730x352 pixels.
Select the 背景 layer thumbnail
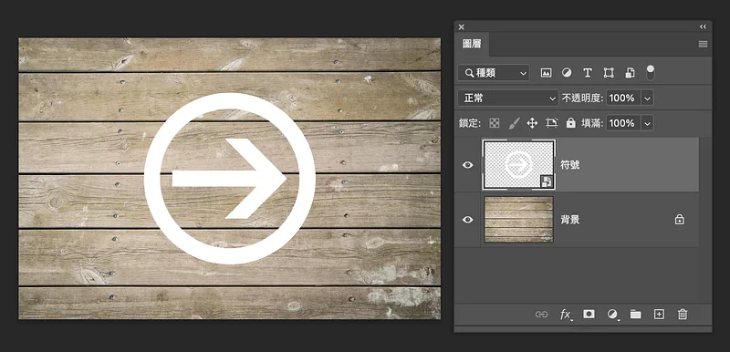point(518,220)
